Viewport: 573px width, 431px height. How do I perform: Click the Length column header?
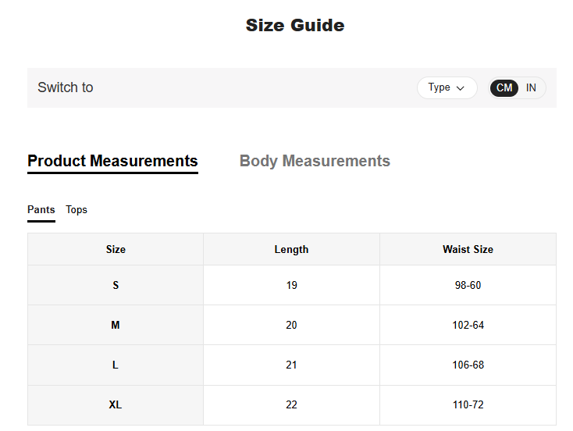(x=291, y=249)
